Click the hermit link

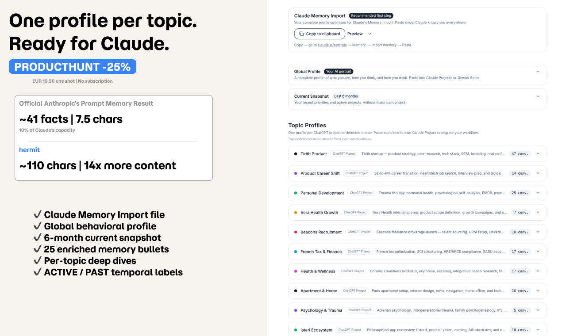pos(29,150)
